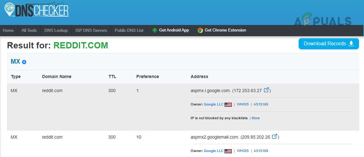
Task: Open WHOIS link for aspmx2.googlemail.com record
Action: click(x=243, y=151)
